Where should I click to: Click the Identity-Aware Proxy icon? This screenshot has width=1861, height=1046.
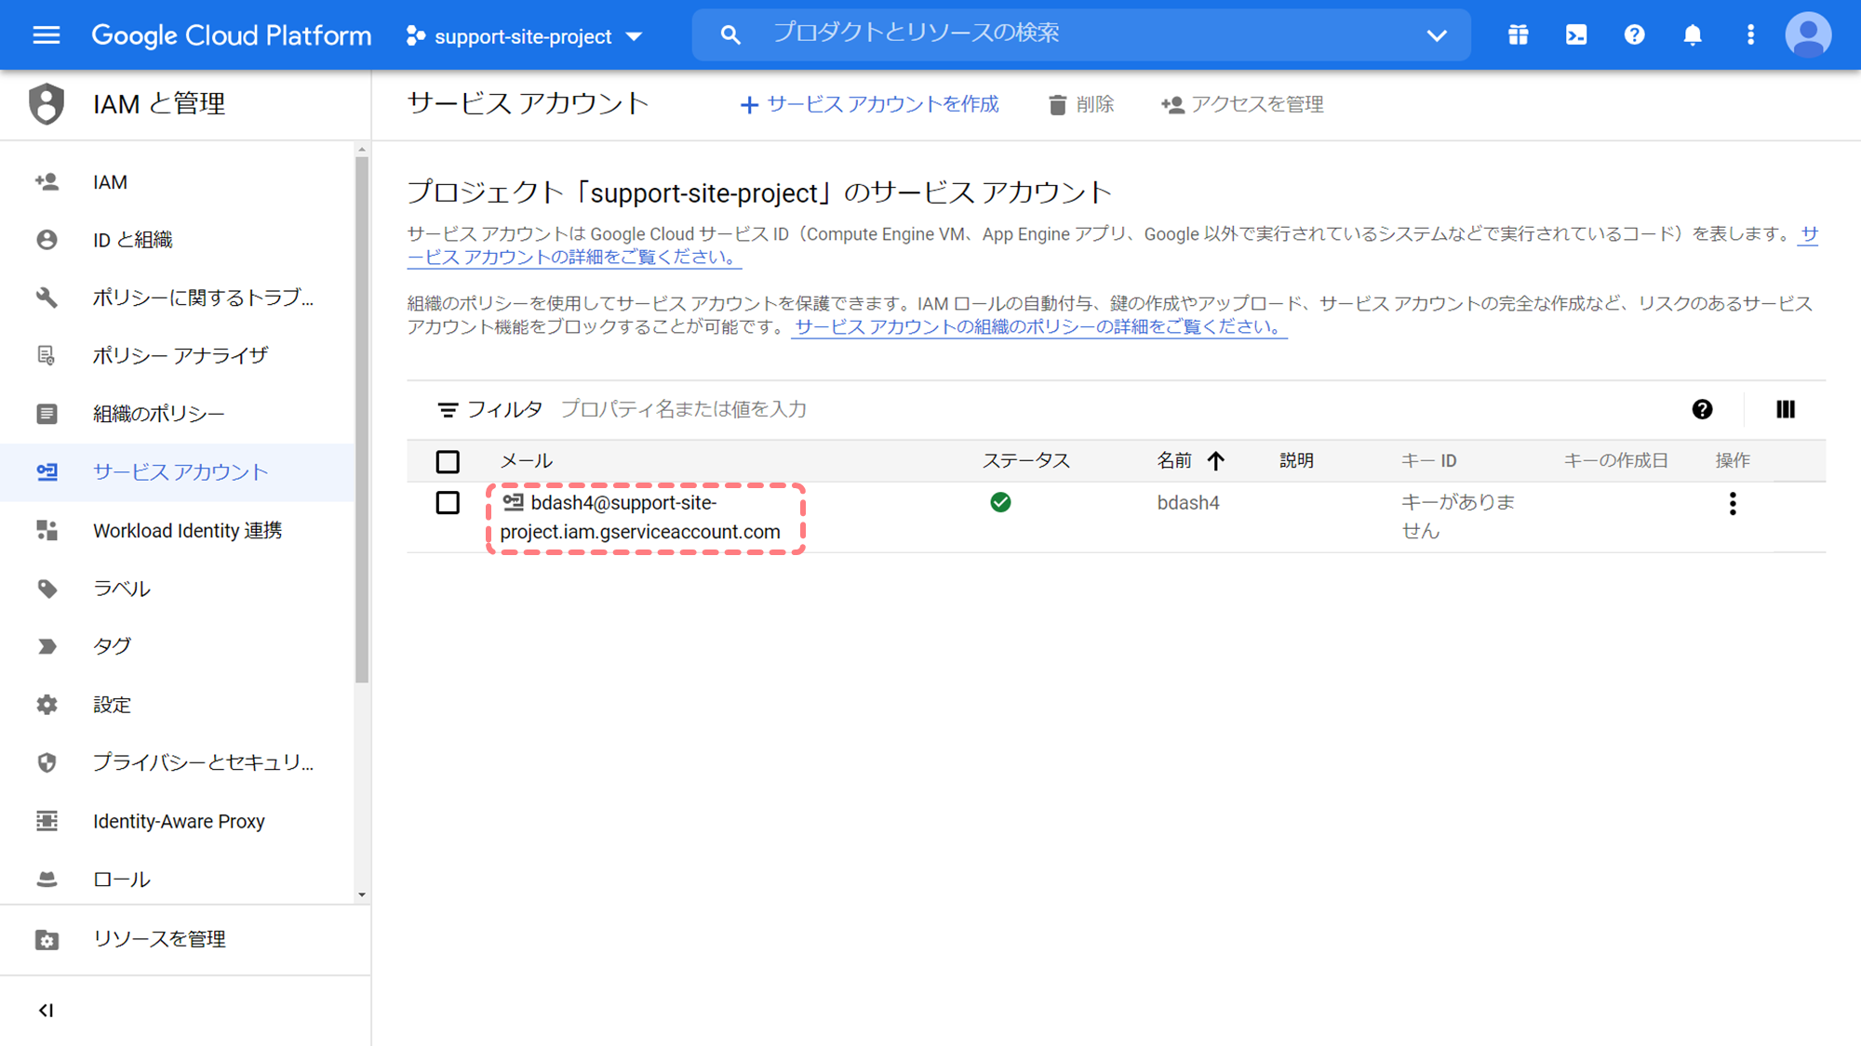(47, 821)
